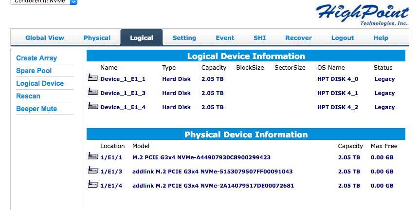Open the Controller NVMe dropdown
The image size is (418, 210).
[x=44, y=1]
